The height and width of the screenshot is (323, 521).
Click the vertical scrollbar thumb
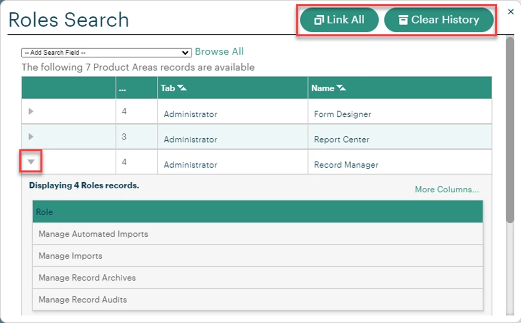tap(510, 130)
